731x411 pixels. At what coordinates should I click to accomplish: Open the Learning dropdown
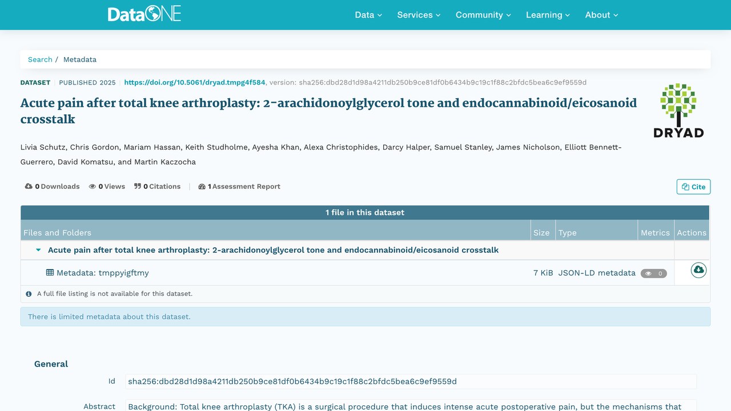point(548,15)
